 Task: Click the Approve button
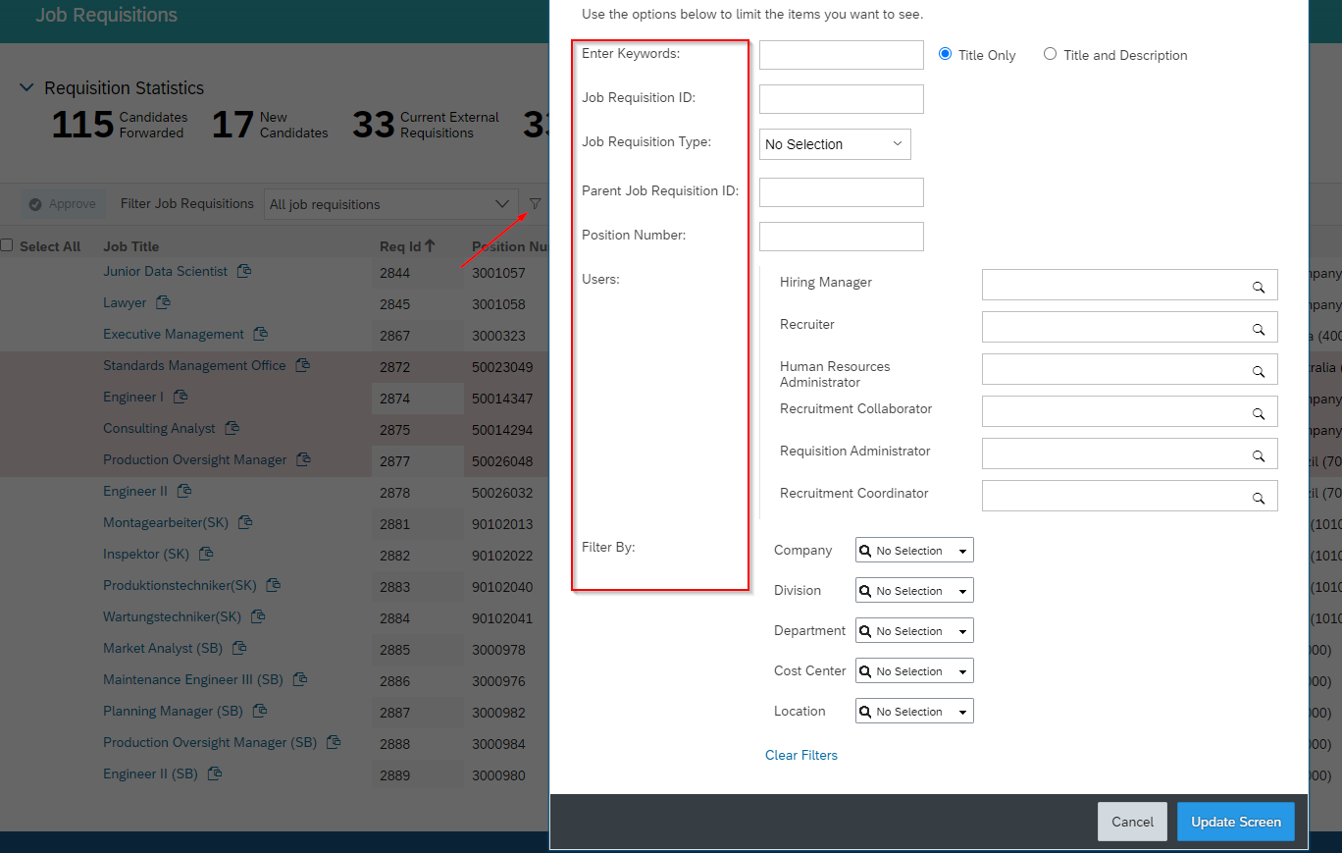pyautogui.click(x=63, y=204)
